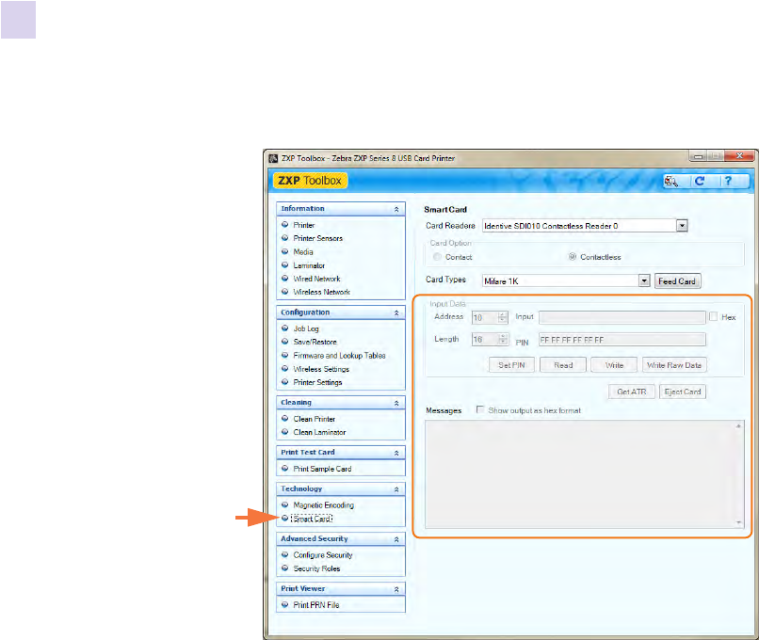759x640 pixels.
Task: Collapse the Technology section
Action: [396, 489]
